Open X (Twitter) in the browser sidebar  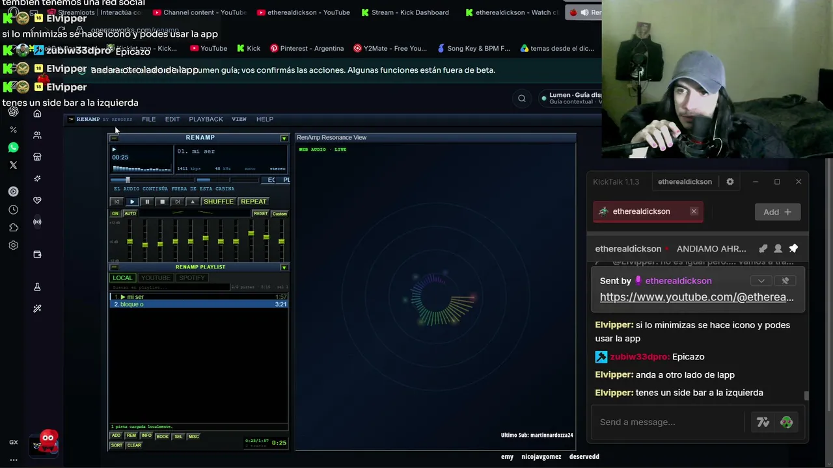click(13, 165)
